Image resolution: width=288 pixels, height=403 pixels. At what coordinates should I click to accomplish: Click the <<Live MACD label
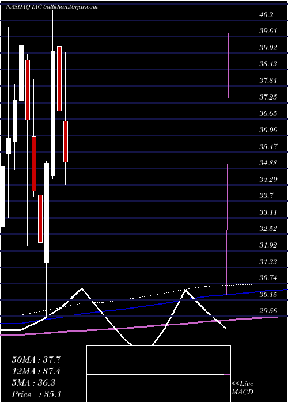pos(242,388)
